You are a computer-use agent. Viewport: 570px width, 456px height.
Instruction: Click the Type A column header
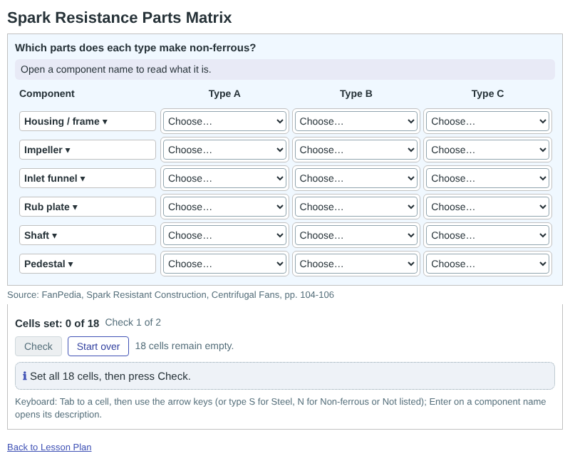coord(224,94)
